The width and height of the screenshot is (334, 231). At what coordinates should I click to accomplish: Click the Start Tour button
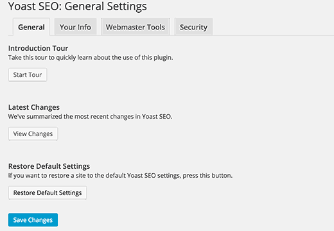(x=28, y=74)
